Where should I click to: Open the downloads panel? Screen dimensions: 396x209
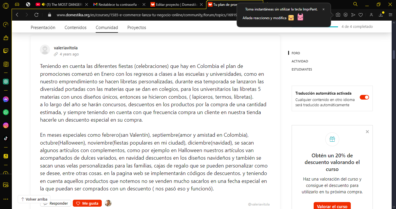pyautogui.click(x=381, y=15)
